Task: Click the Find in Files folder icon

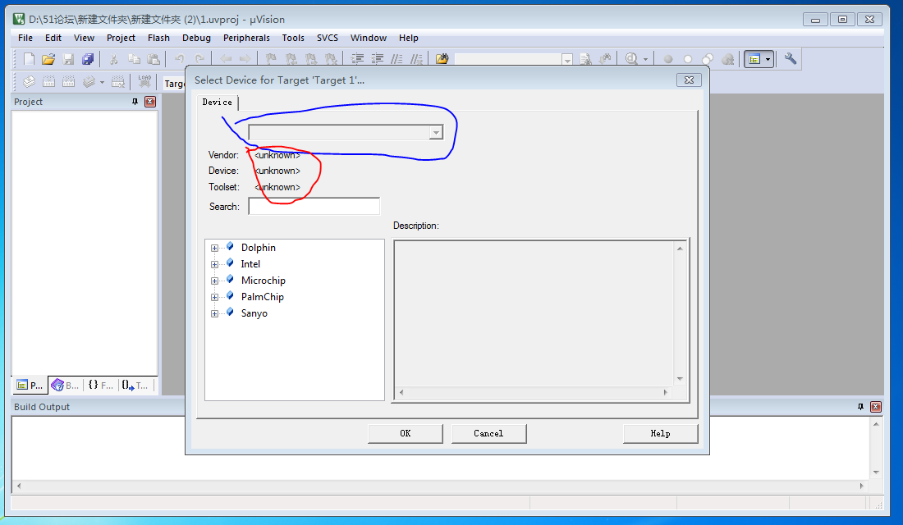Action: (x=442, y=59)
